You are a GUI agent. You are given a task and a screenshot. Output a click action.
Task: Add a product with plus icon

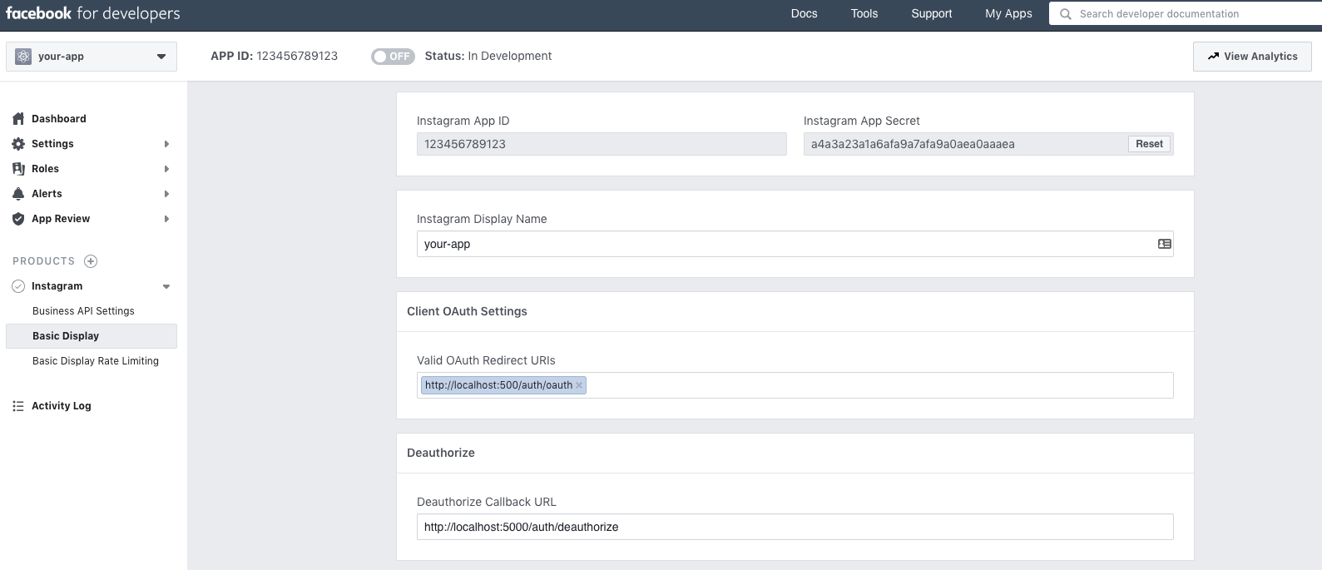coord(91,261)
